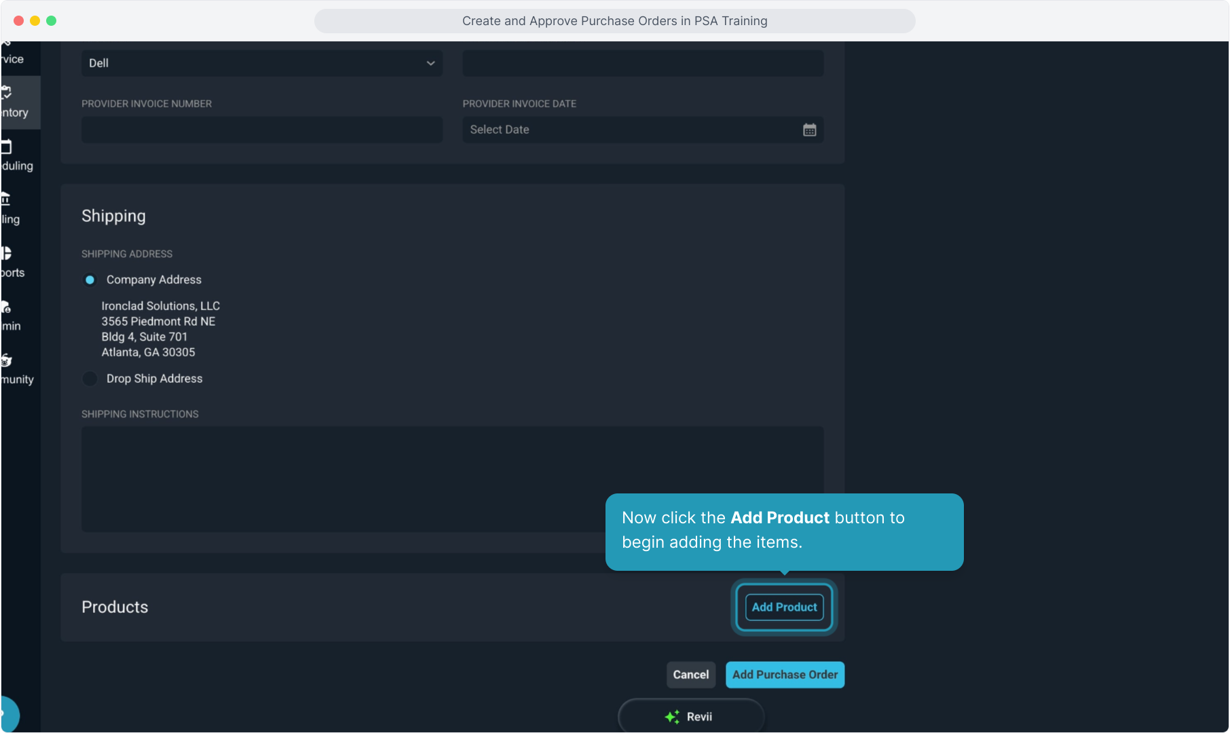
Task: Focus the empty field beside Dell dropdown
Action: [x=644, y=63]
